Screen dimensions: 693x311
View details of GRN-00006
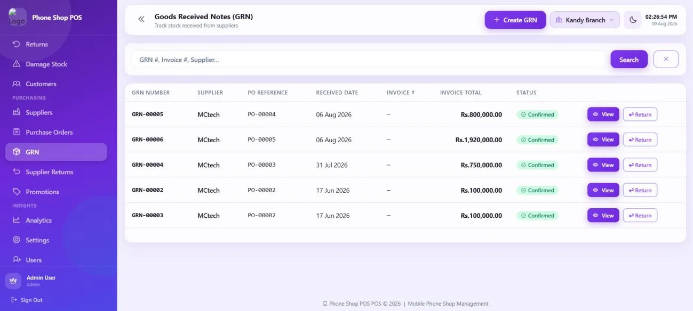603,140
